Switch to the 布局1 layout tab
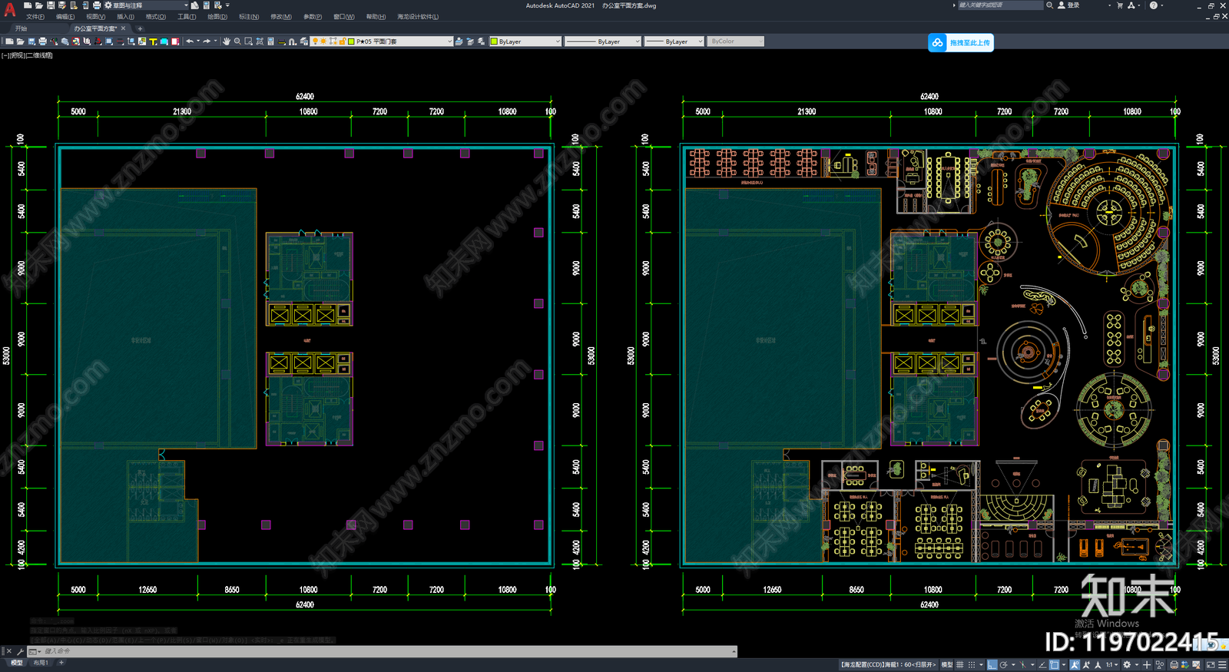1229x672 pixels. [41, 663]
